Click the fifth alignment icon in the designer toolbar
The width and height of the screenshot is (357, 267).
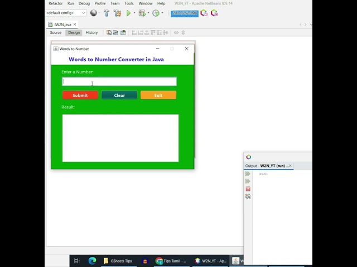point(159,32)
